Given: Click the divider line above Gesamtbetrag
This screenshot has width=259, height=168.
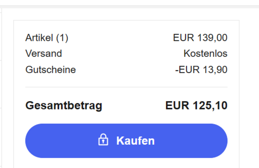Looking at the screenshot, I should pyautogui.click(x=126, y=87).
